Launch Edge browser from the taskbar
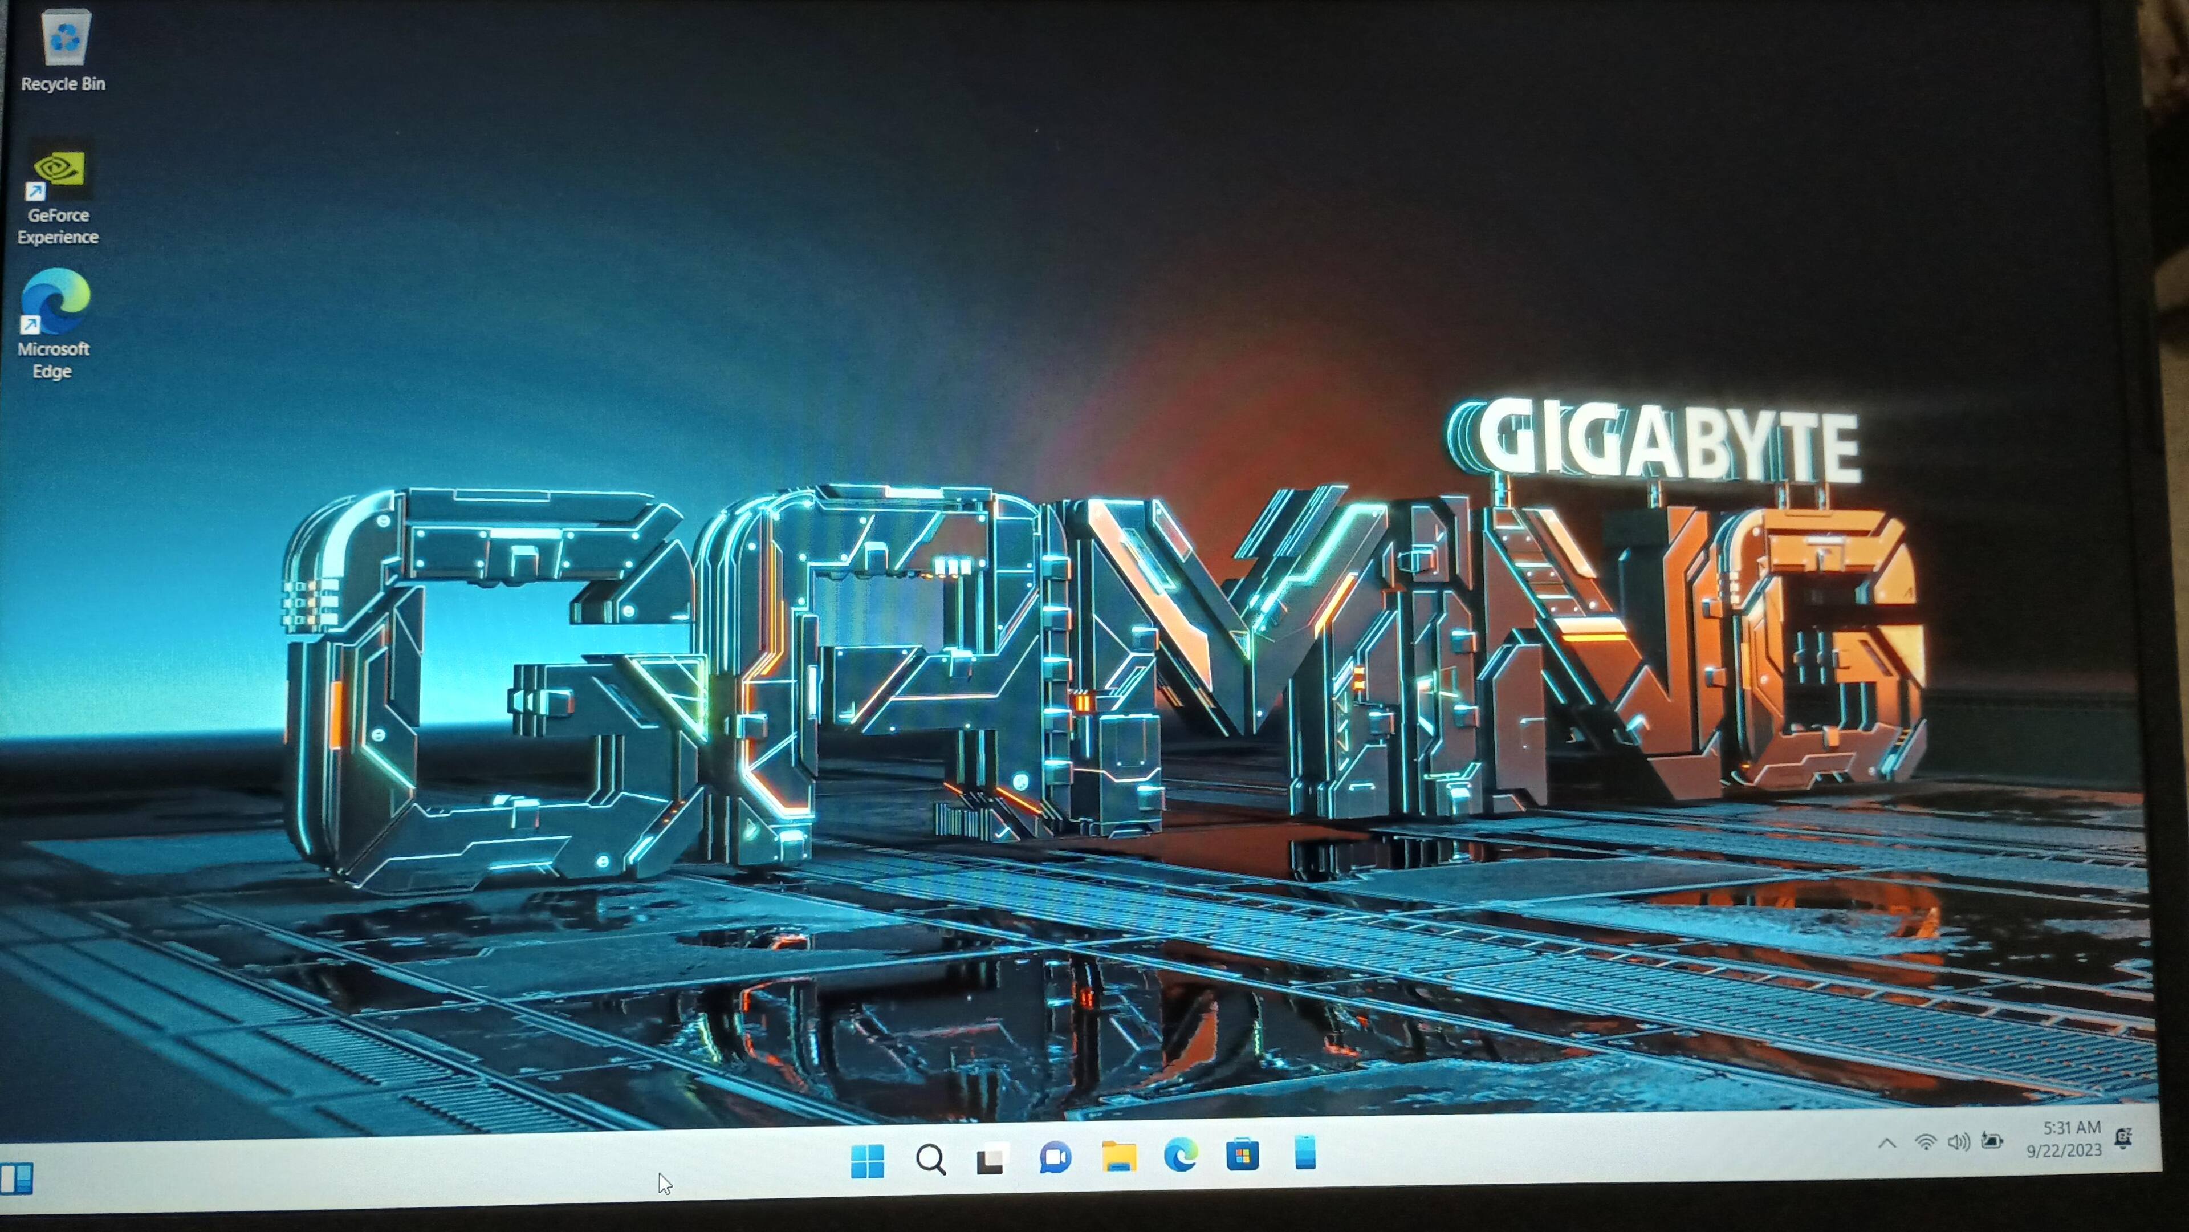 (x=1181, y=1156)
